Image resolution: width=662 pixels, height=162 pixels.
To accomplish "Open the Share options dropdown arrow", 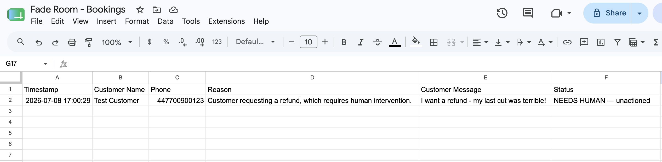I will coord(640,13).
